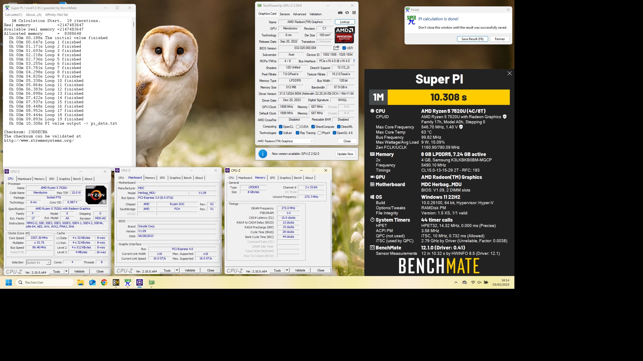
Task: Open the Calculate(C) menu in Super PI
Action: point(14,15)
